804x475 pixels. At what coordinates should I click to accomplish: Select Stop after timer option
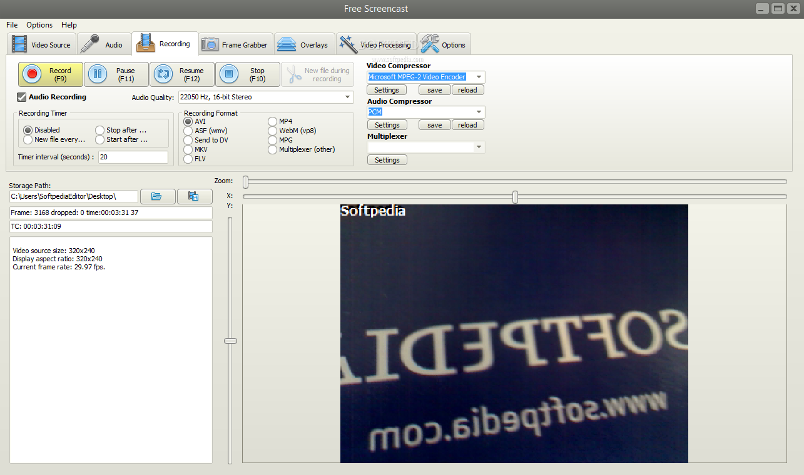[x=99, y=130]
